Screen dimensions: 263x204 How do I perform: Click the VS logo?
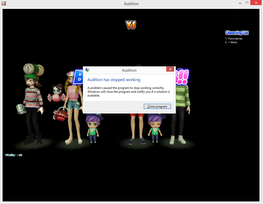(131, 25)
